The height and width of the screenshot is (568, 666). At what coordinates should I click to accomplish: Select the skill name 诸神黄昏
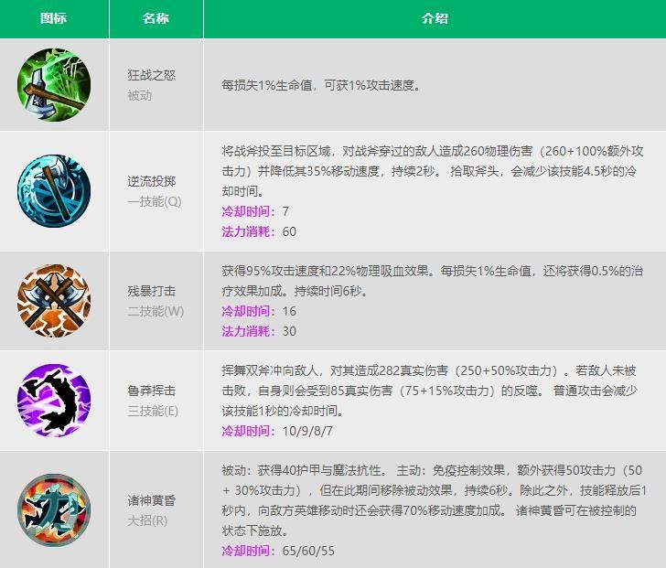(152, 500)
